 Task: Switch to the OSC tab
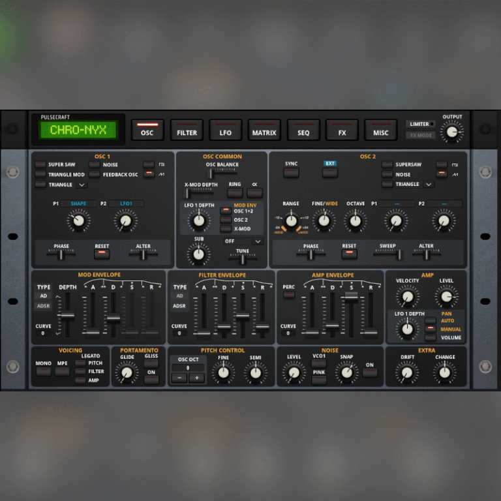tap(147, 130)
